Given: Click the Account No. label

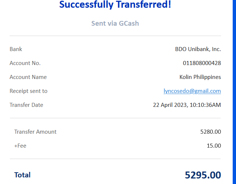Looking at the screenshot, I should click(25, 63).
